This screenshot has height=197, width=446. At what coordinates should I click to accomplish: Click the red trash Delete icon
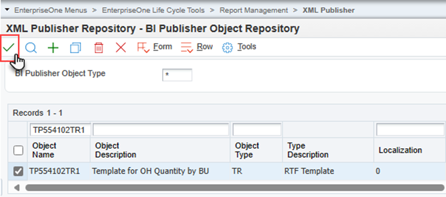click(x=98, y=48)
